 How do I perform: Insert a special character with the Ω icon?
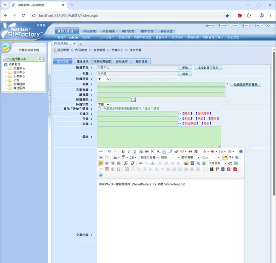click(x=118, y=169)
